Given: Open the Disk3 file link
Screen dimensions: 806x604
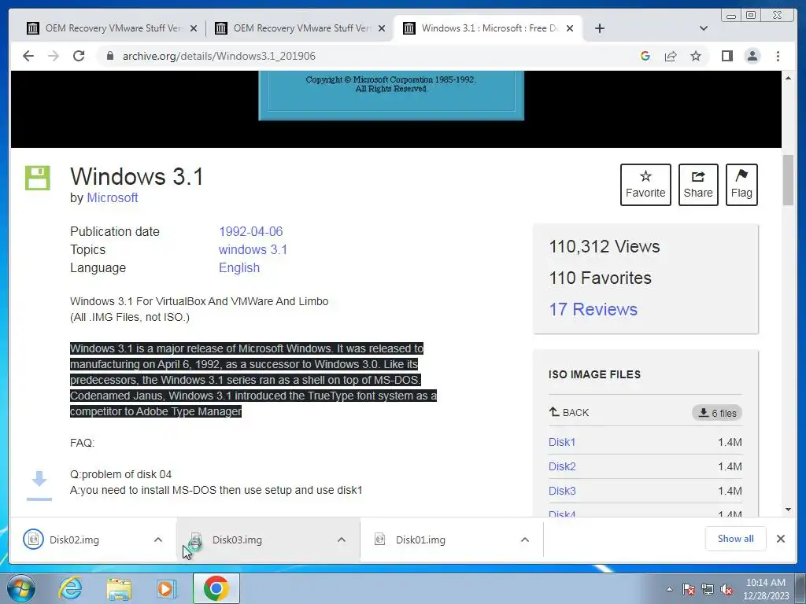Looking at the screenshot, I should coord(562,491).
